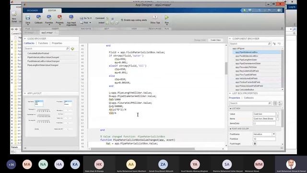
Task: Collapse the Code Browser panel
Action: point(25,38)
